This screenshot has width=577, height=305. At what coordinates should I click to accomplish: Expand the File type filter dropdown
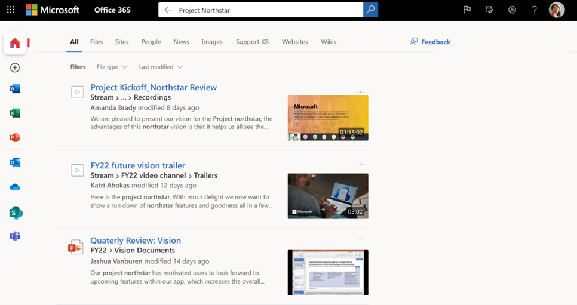point(112,67)
